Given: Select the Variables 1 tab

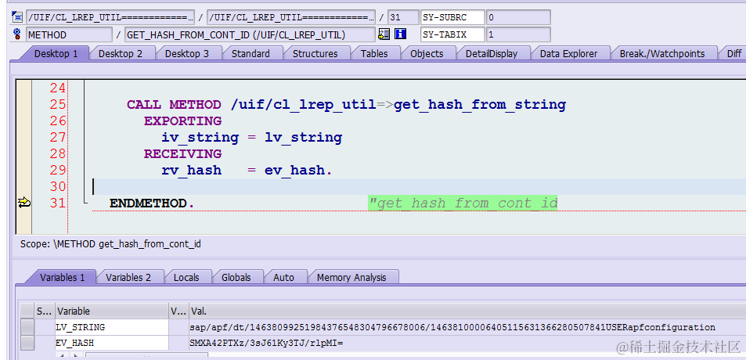Looking at the screenshot, I should coord(63,277).
